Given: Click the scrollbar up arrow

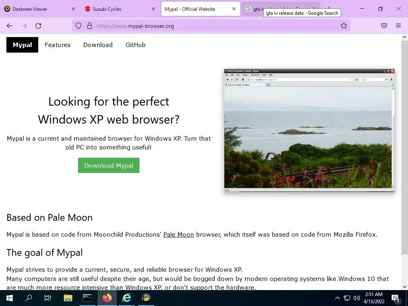Looking at the screenshot, I should click(x=404, y=37).
